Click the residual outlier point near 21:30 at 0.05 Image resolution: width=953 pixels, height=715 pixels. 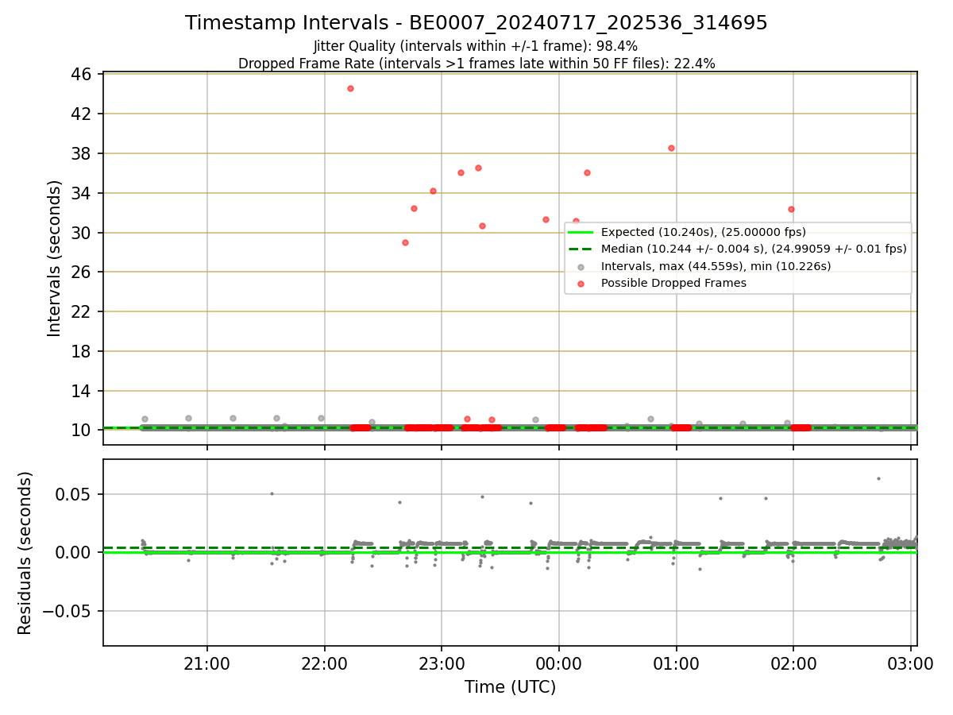tap(272, 493)
